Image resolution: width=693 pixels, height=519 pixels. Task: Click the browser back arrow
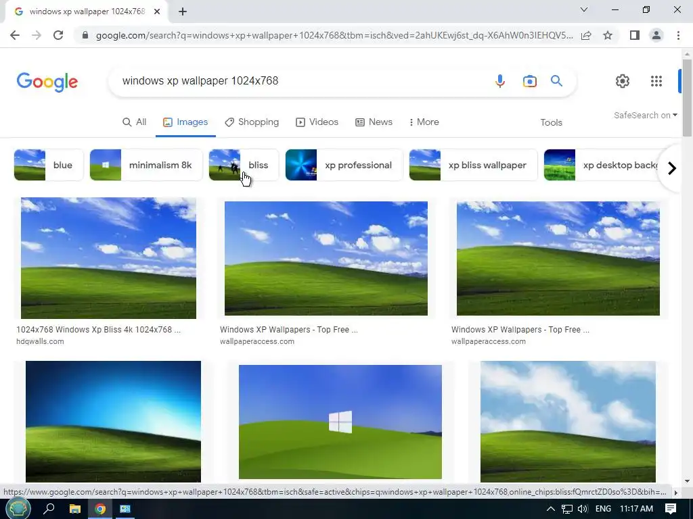(15, 35)
